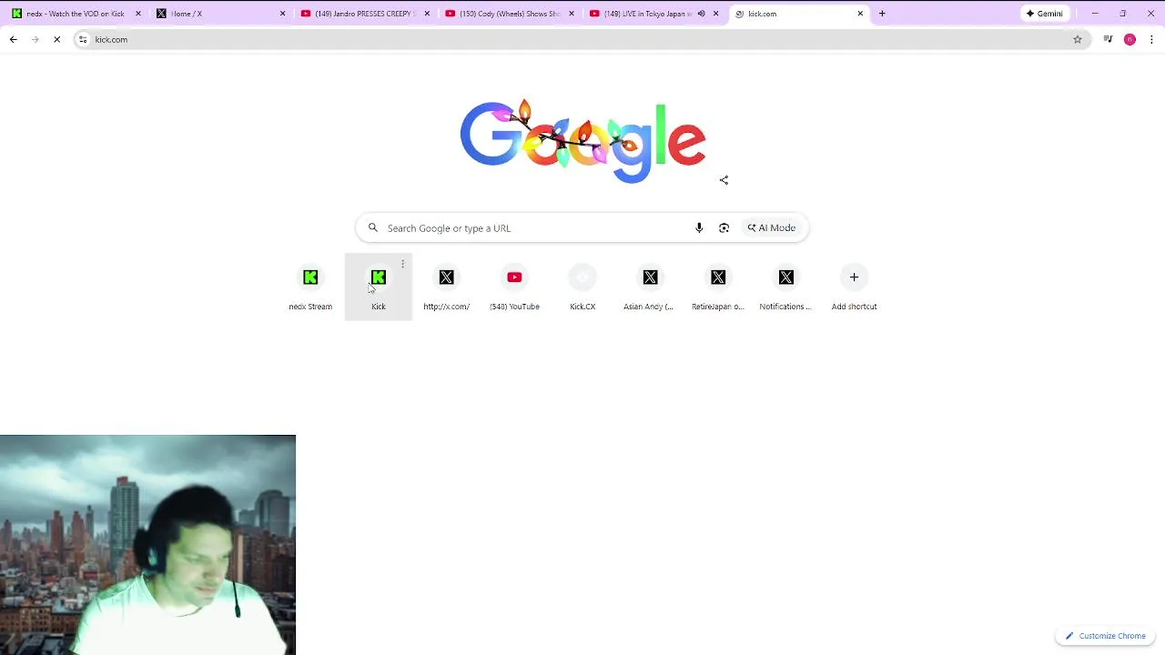1165x655 pixels.
Task: Open the (548) YouTube shortcut
Action: pyautogui.click(x=514, y=287)
